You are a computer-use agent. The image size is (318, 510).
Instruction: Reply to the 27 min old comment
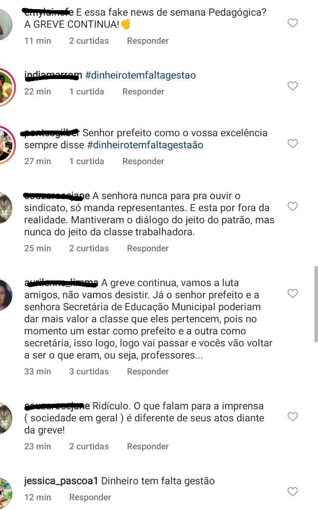point(143,161)
